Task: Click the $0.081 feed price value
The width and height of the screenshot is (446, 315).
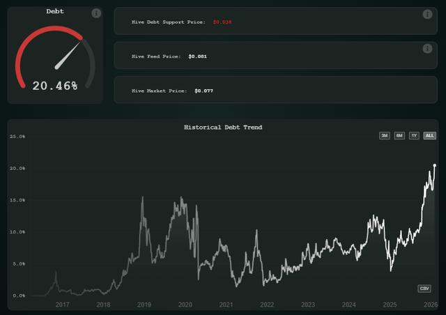Action: 198,56
